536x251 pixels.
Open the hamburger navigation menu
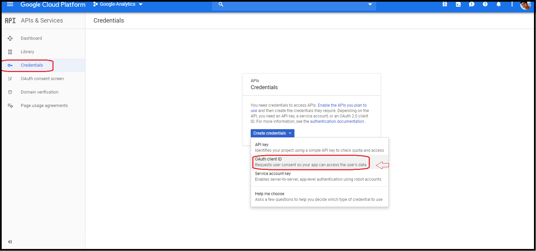point(10,4)
